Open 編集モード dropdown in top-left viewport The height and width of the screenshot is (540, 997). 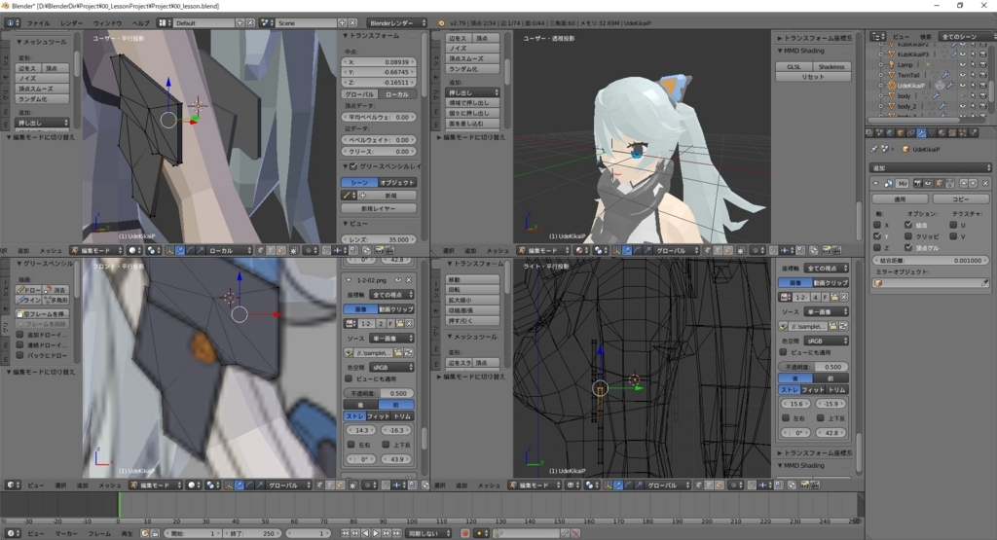pyautogui.click(x=97, y=250)
